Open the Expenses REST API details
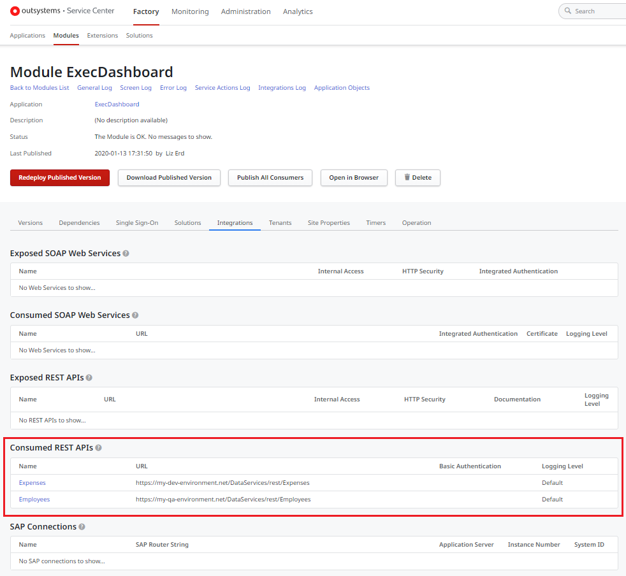Image resolution: width=626 pixels, height=576 pixels. coord(32,482)
